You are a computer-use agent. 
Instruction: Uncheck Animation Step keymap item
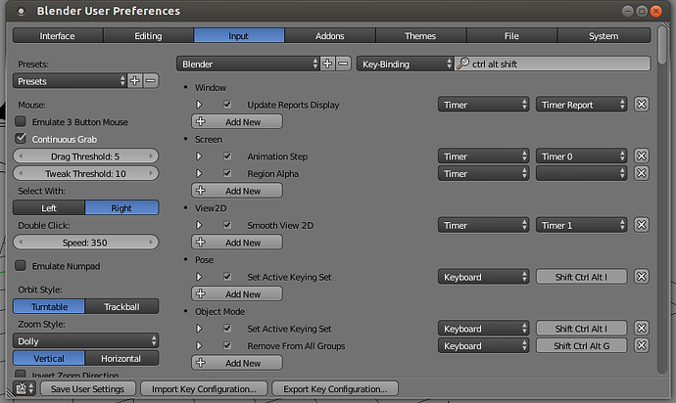227,156
